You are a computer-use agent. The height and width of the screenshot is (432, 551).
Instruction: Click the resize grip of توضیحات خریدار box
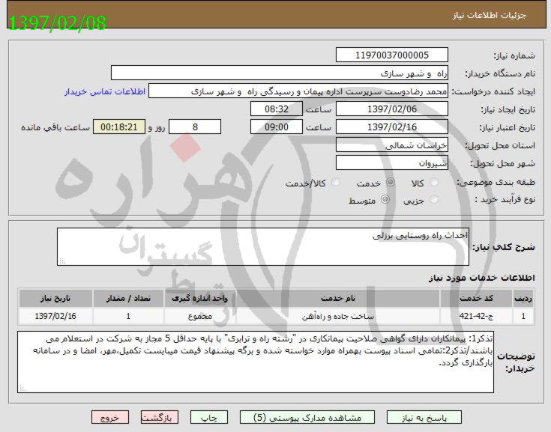click(22, 388)
